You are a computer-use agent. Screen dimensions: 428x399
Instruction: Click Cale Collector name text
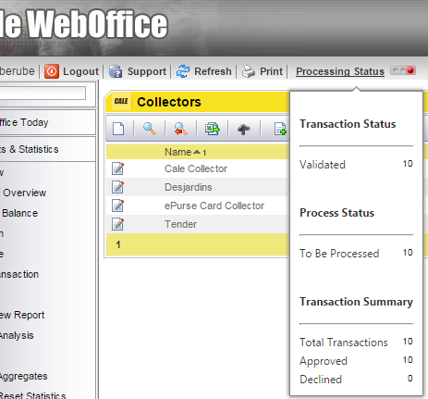[196, 168]
